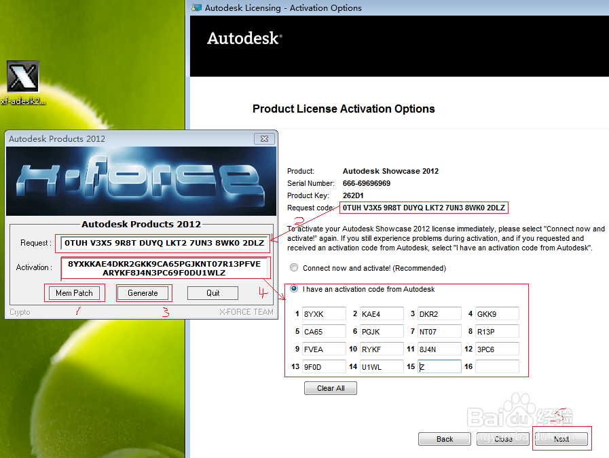Viewport: 609px width, 458px height.
Task: Click activation field 5 containing CA65
Action: coord(324,332)
